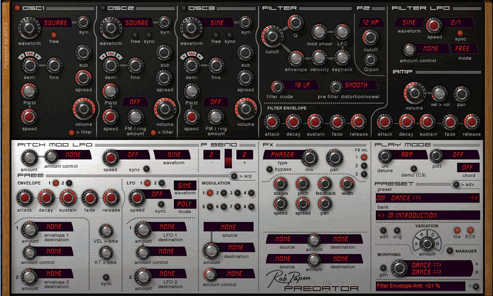Toggle the OSC1 power LED
493x296 pixels.
tap(17, 8)
